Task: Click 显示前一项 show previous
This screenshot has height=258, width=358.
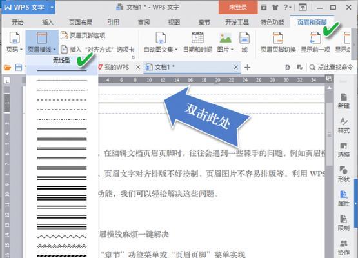Action: point(315,42)
